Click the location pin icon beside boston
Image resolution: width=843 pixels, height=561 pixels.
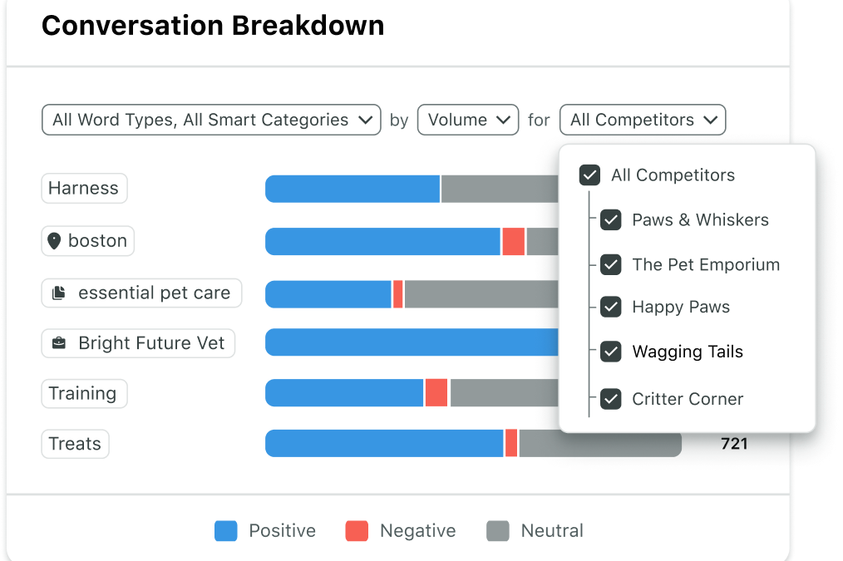pos(55,241)
